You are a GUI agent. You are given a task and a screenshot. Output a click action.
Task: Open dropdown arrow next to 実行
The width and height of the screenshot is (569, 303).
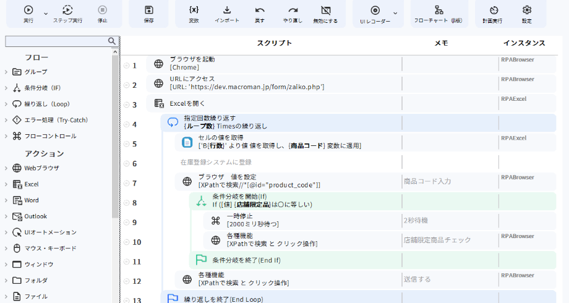[46, 13]
